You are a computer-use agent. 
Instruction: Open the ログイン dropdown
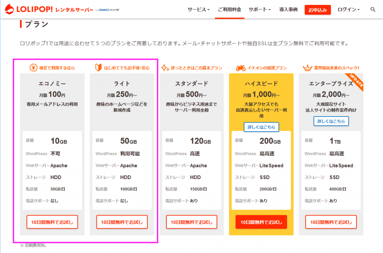pyautogui.click(x=349, y=10)
